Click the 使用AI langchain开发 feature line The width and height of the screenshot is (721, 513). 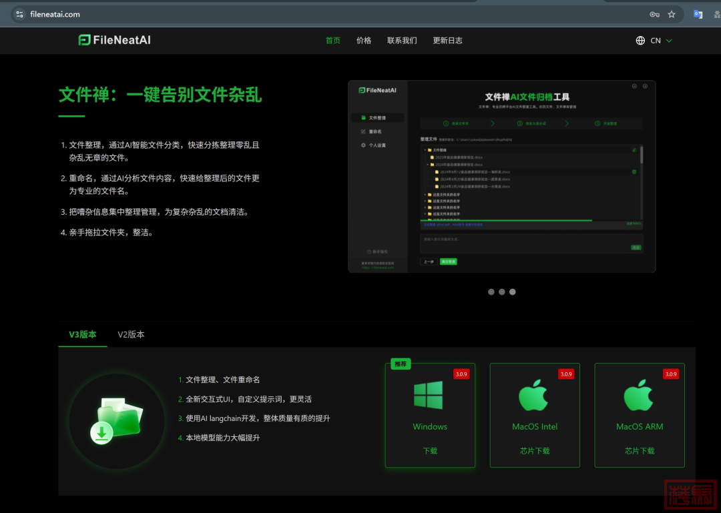[254, 418]
